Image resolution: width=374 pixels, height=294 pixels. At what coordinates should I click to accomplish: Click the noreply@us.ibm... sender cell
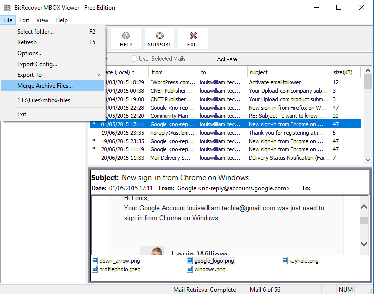point(172,133)
